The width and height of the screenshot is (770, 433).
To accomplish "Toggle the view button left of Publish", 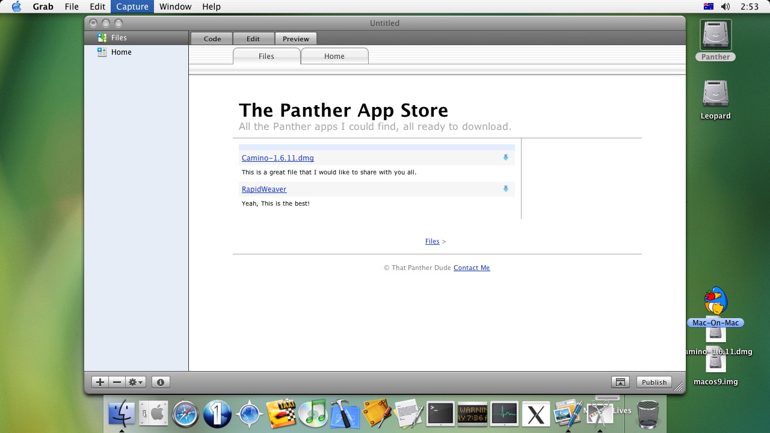I will [620, 382].
